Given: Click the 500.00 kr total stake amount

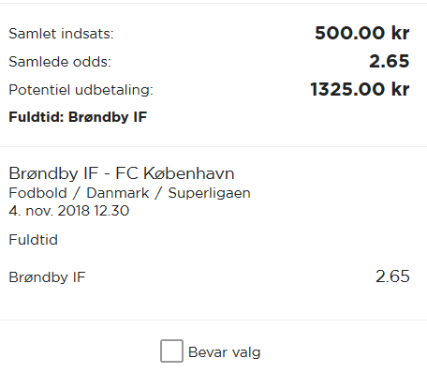Looking at the screenshot, I should click(362, 33).
